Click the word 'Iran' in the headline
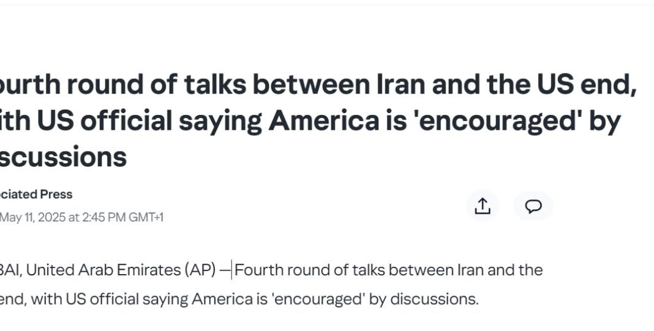Viewport: 654px width, 331px height. (401, 84)
